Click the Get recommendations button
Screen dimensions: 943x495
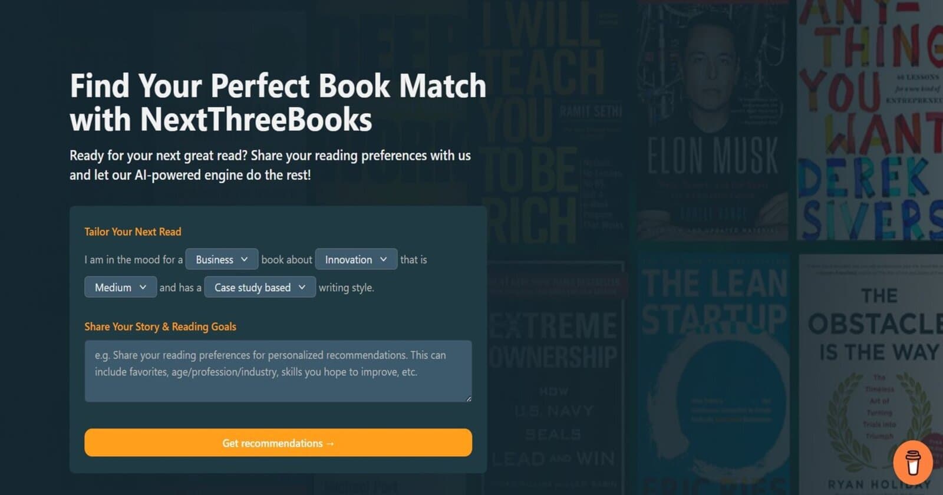[x=278, y=443]
